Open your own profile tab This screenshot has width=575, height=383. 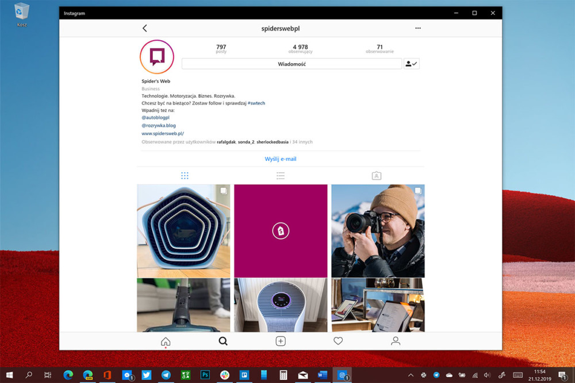pos(396,341)
